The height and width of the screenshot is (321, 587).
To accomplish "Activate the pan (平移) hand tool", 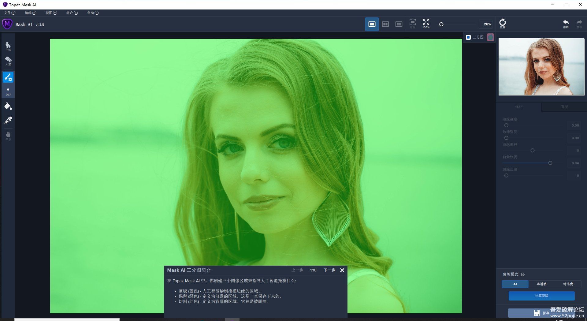I will pos(8,135).
